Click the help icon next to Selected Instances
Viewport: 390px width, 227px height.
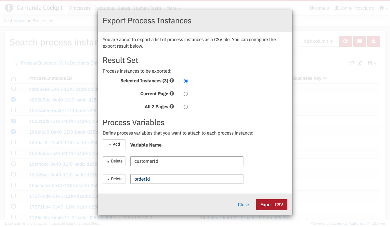(x=172, y=81)
